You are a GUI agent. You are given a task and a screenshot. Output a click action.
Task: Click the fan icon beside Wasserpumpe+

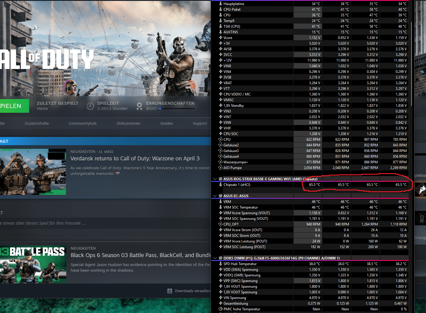coord(221,162)
